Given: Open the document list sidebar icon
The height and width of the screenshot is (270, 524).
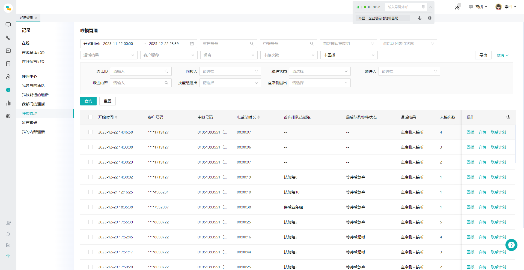Looking at the screenshot, I should 8,64.
